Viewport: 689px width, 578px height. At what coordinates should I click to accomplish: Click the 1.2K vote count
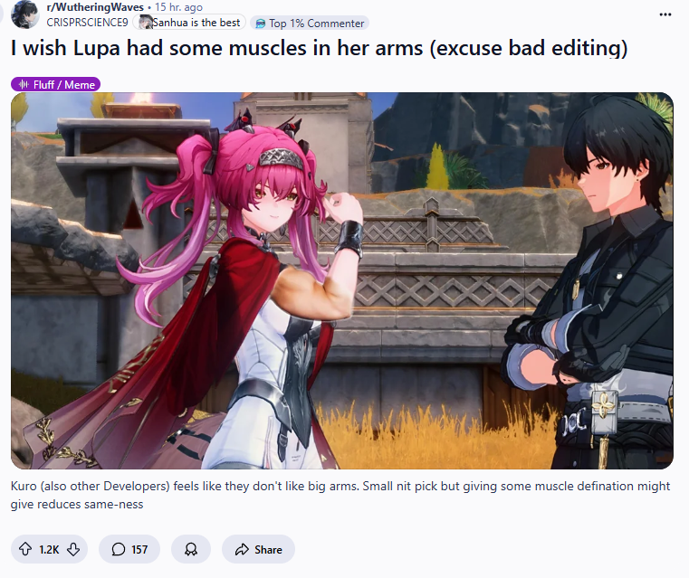click(49, 549)
